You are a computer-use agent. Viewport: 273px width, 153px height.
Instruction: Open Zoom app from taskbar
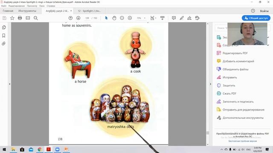pyautogui.click(x=57, y=149)
